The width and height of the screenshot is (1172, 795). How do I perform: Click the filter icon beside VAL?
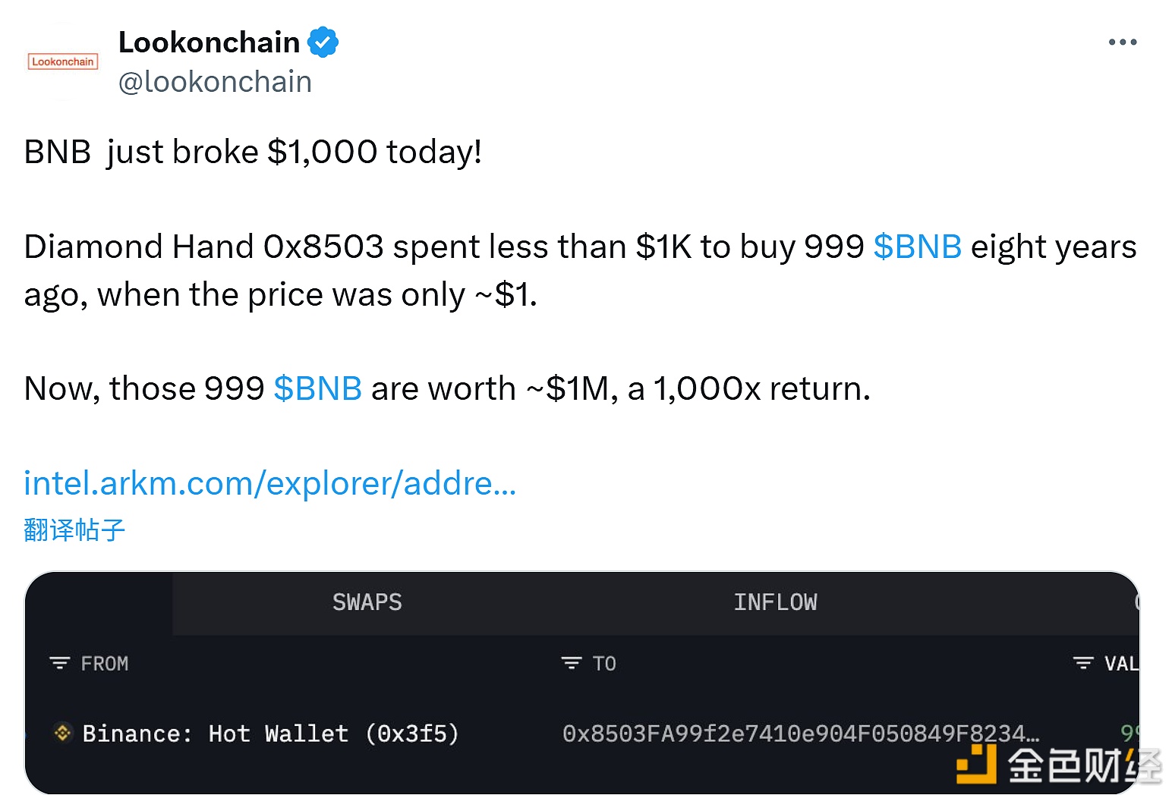[x=1083, y=663]
